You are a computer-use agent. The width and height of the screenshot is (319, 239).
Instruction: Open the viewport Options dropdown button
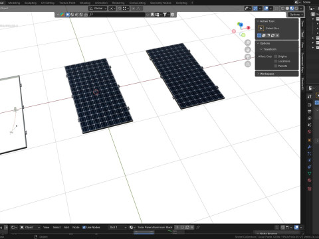(x=296, y=15)
